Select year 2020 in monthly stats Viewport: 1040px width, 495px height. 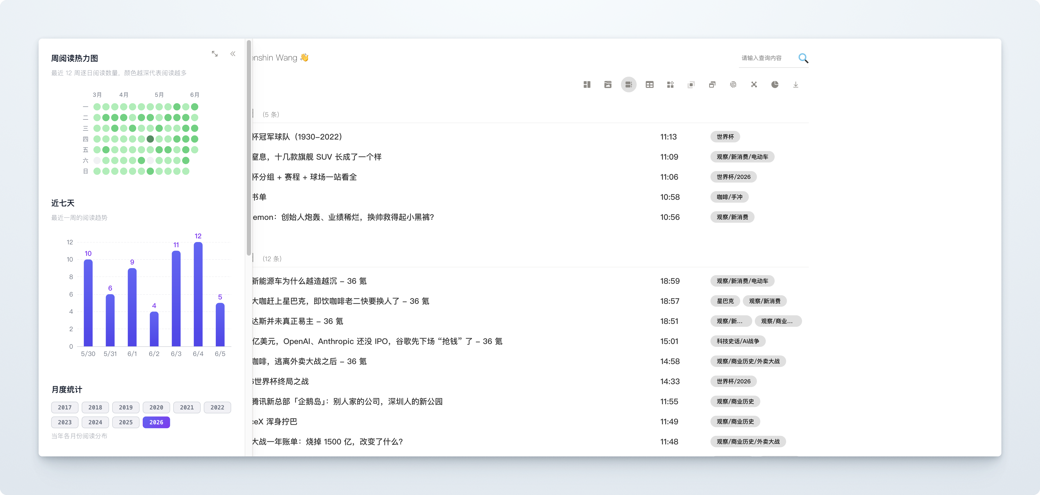point(156,407)
